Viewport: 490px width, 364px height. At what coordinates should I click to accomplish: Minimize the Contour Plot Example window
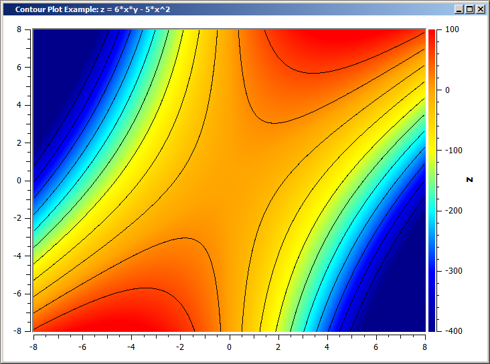point(459,9)
